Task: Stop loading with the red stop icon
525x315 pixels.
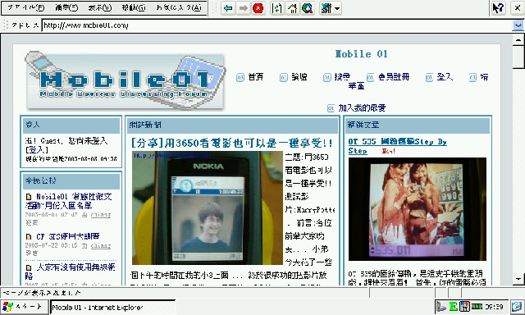Action: (258, 8)
